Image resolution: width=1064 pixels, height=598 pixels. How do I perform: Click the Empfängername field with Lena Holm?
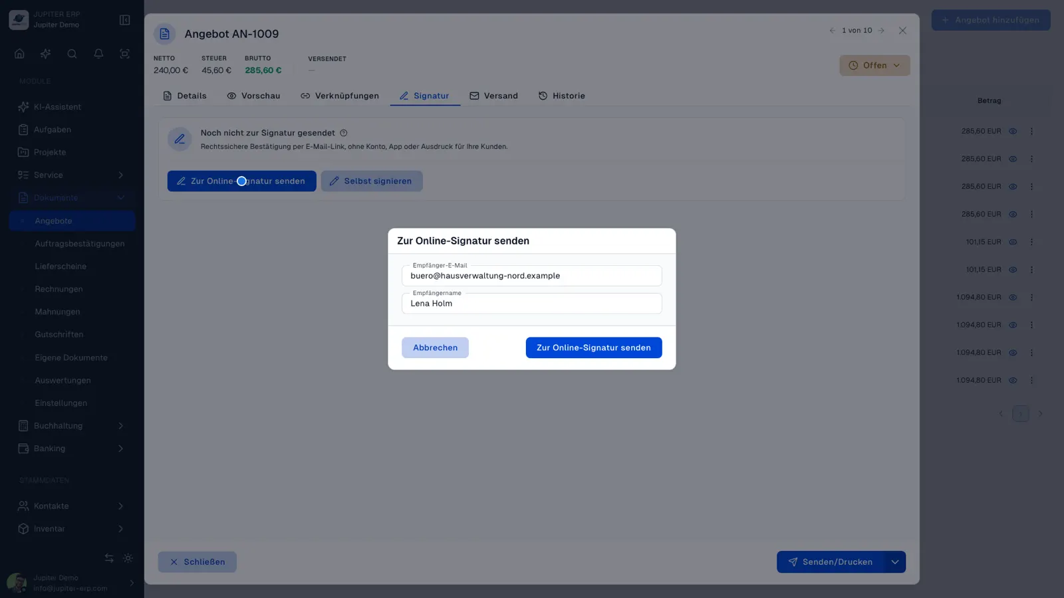click(x=532, y=304)
